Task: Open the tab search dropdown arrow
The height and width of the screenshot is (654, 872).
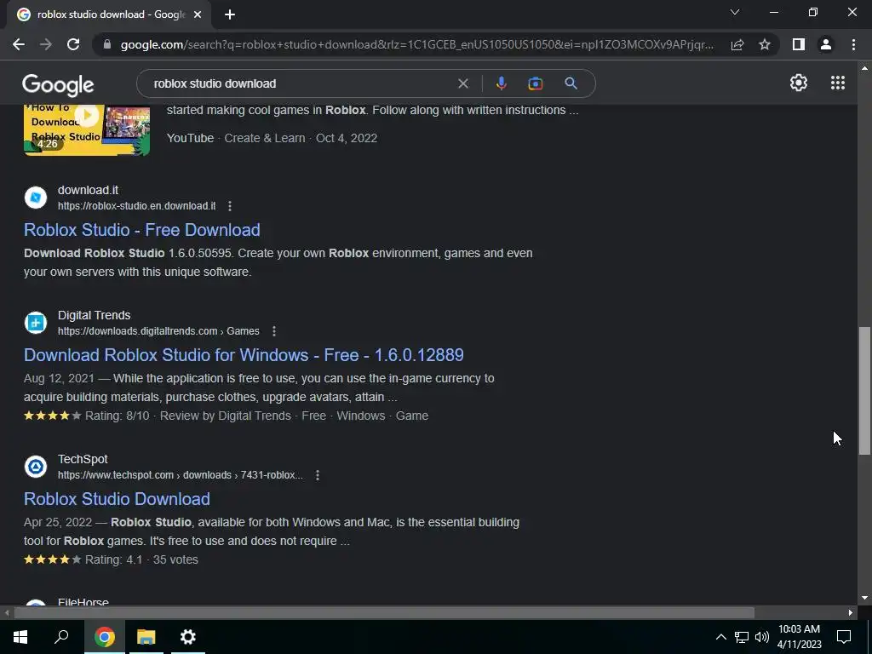Action: (x=735, y=12)
